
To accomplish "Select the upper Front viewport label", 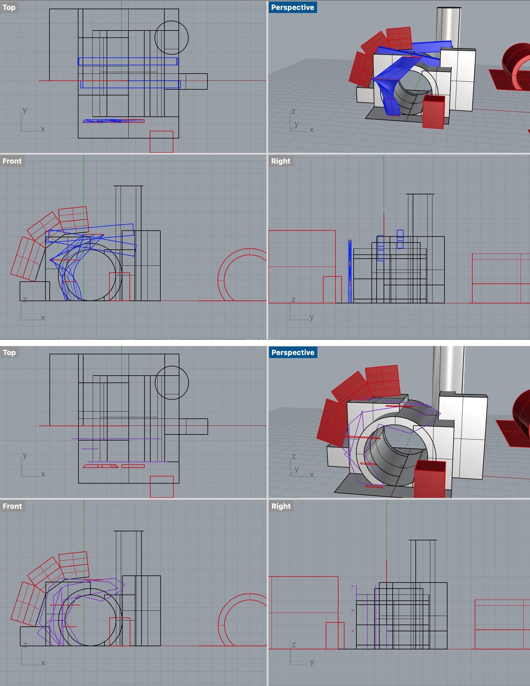I will (x=12, y=161).
